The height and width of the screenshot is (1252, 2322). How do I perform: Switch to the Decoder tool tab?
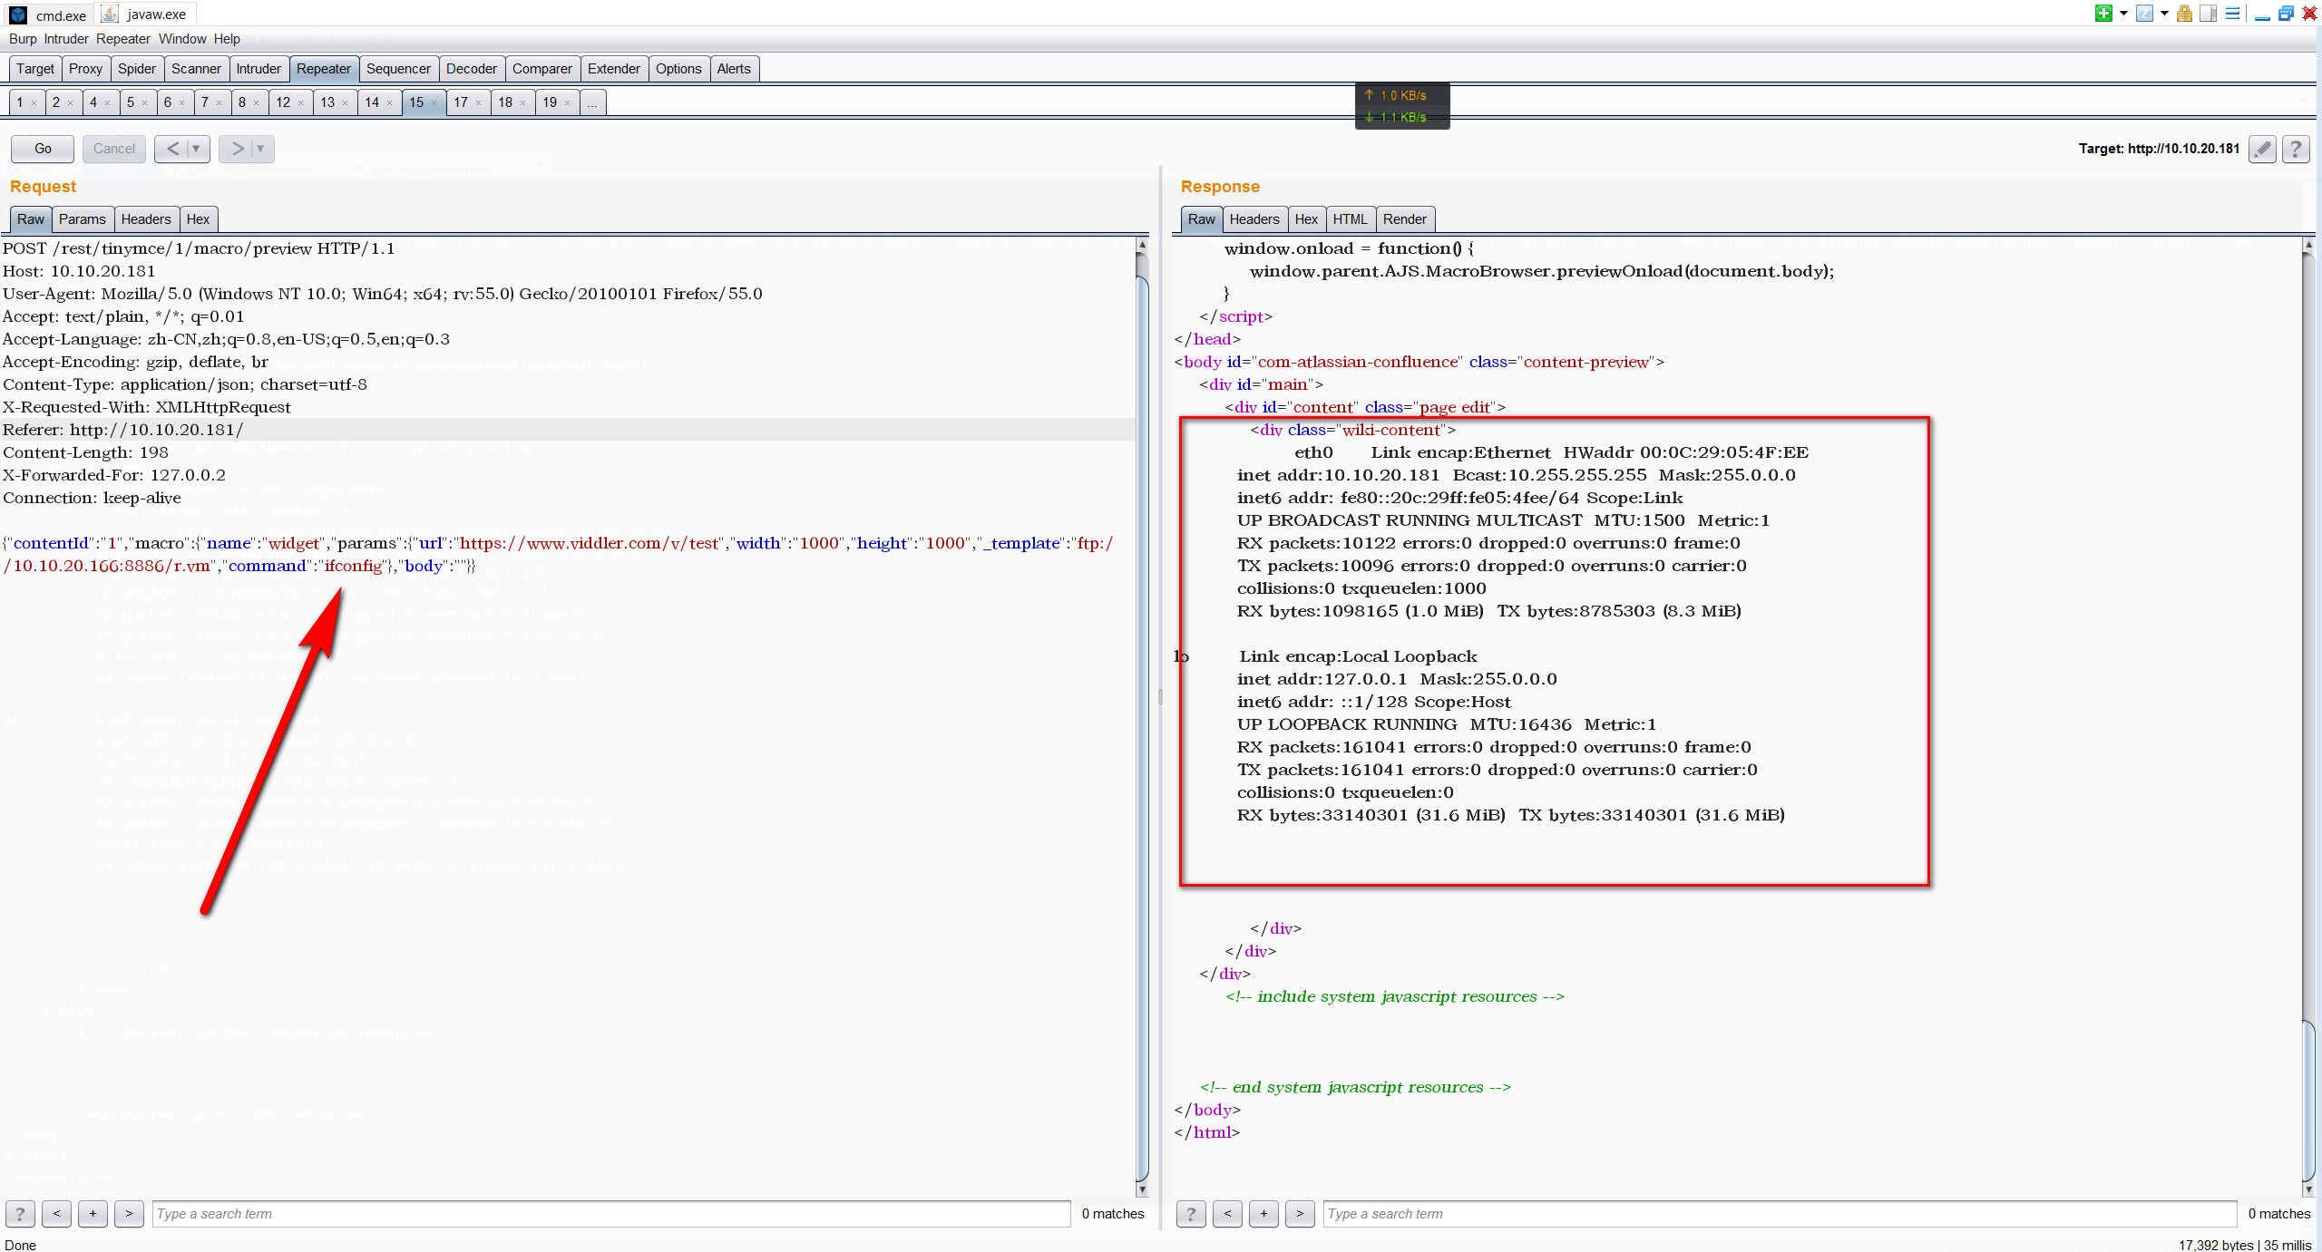click(472, 69)
